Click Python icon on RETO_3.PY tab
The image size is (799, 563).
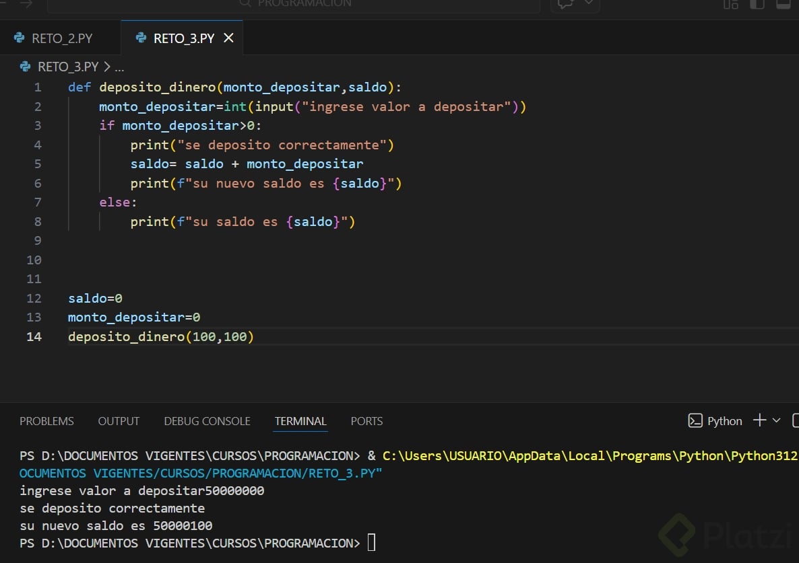pyautogui.click(x=141, y=38)
